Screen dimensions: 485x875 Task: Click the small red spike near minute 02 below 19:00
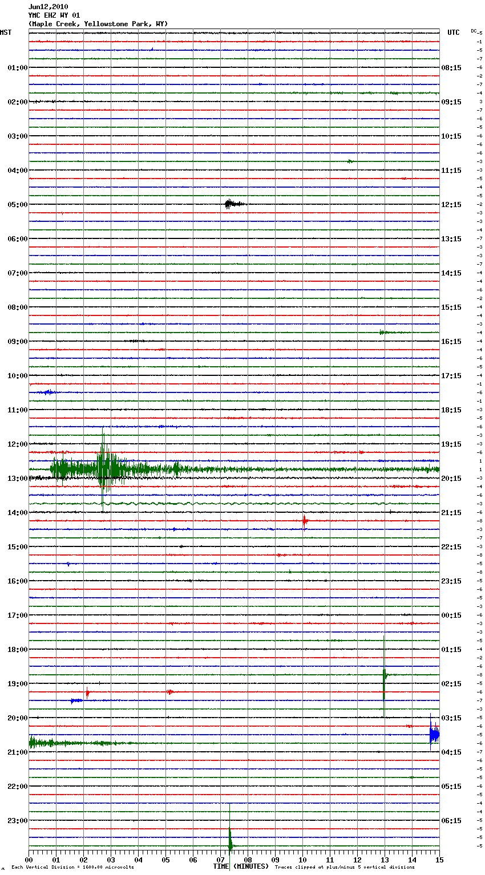pos(87,692)
